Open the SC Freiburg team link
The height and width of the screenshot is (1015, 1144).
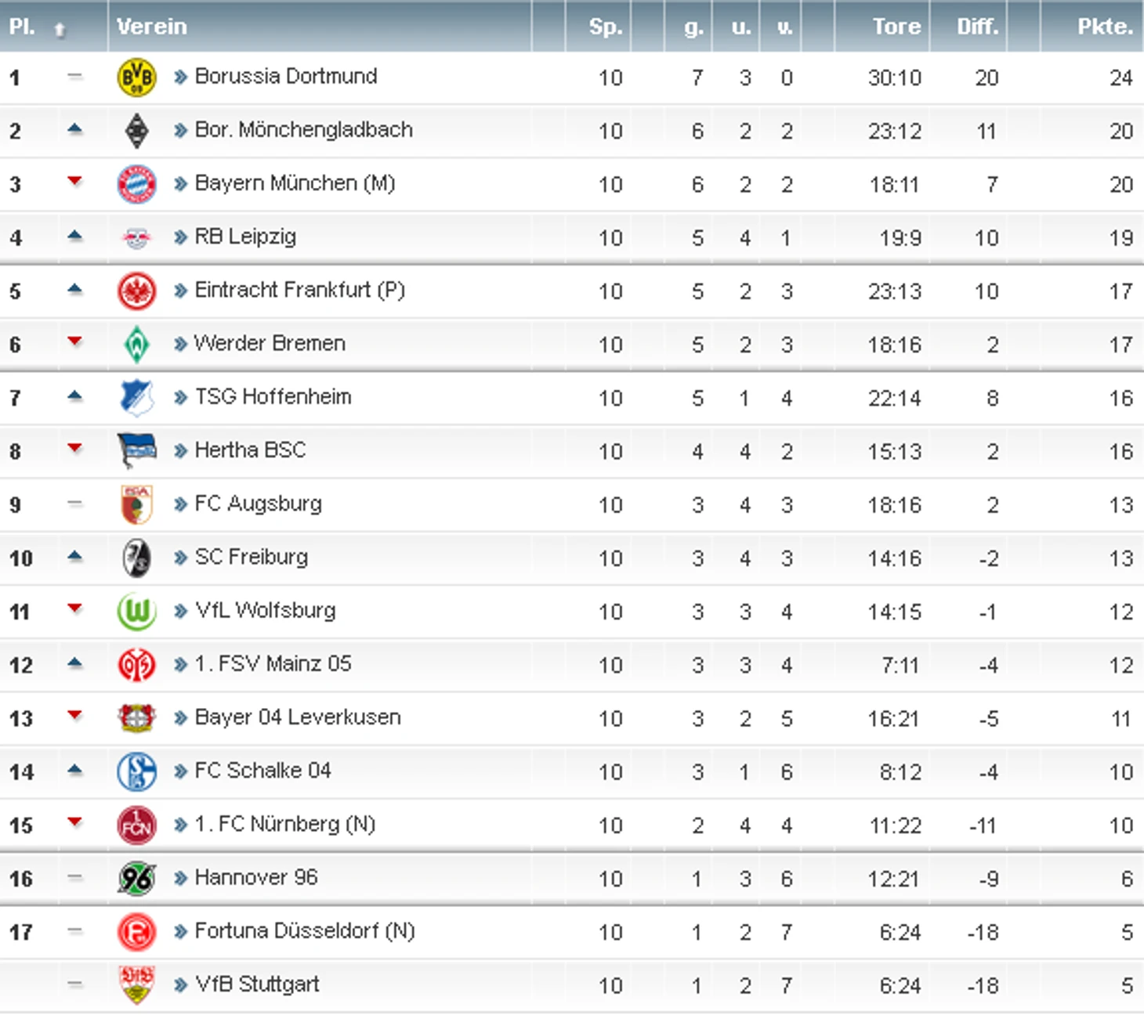point(251,557)
